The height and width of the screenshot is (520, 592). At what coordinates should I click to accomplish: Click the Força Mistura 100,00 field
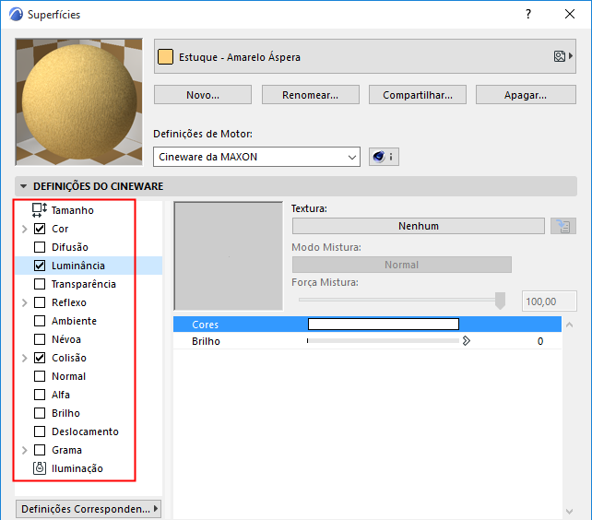click(550, 301)
